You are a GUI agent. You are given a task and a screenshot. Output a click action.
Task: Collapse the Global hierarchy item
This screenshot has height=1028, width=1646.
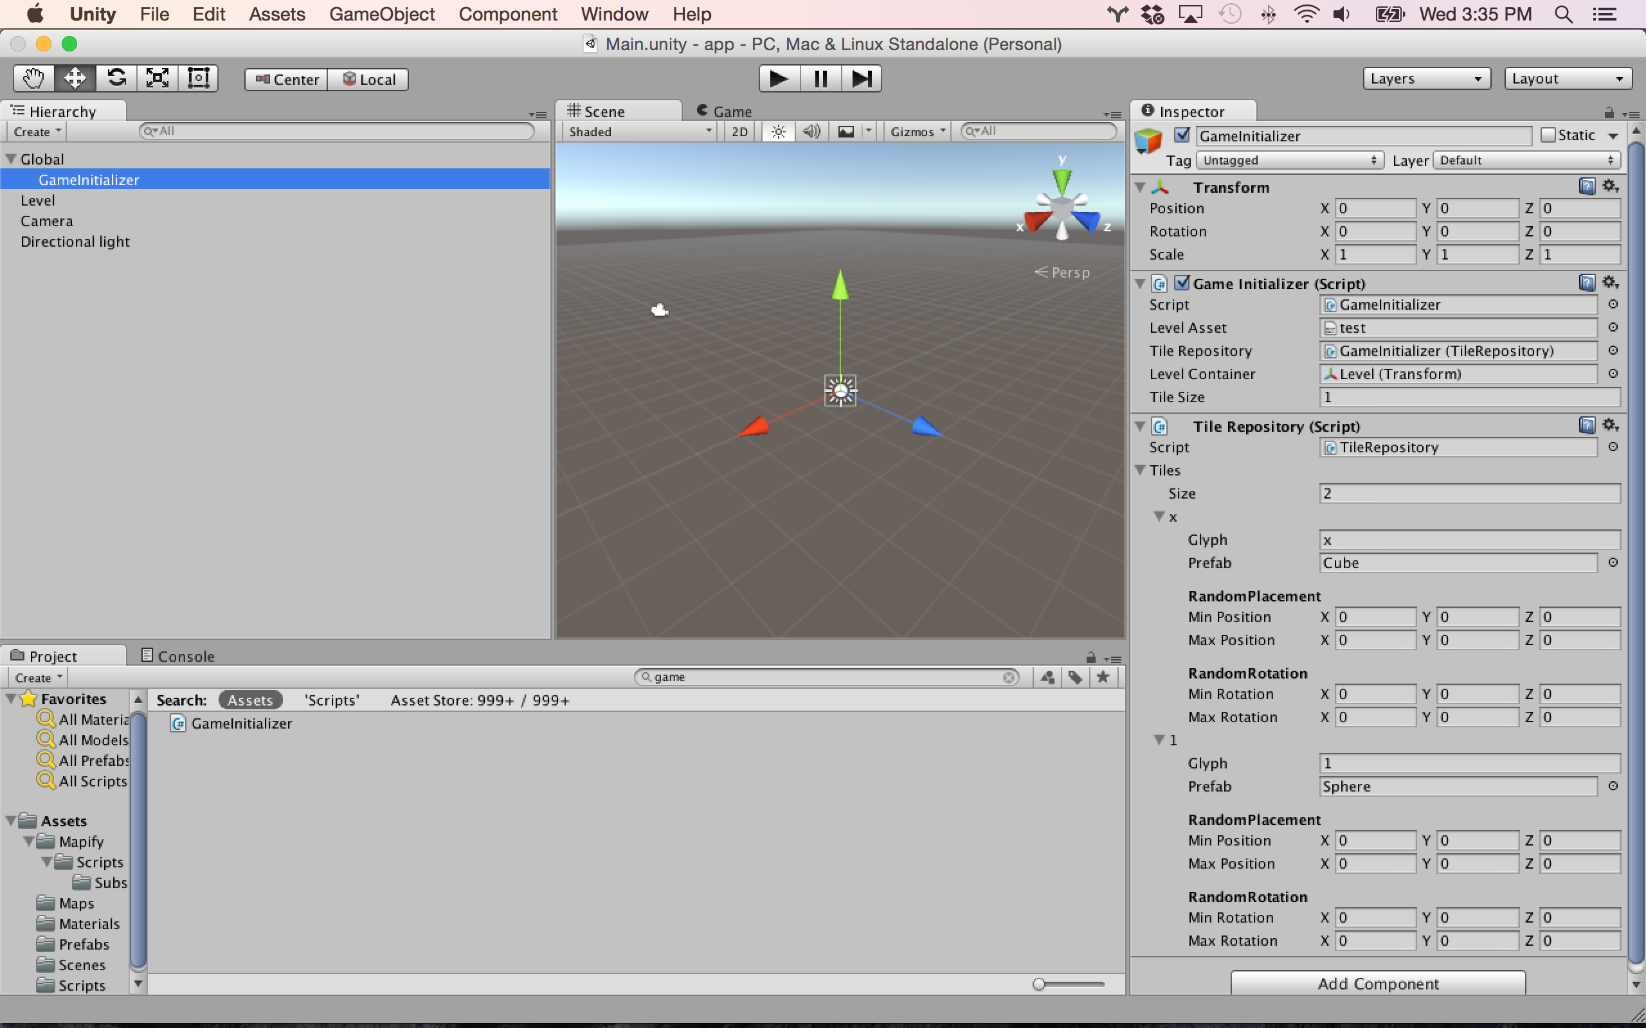pos(11,159)
